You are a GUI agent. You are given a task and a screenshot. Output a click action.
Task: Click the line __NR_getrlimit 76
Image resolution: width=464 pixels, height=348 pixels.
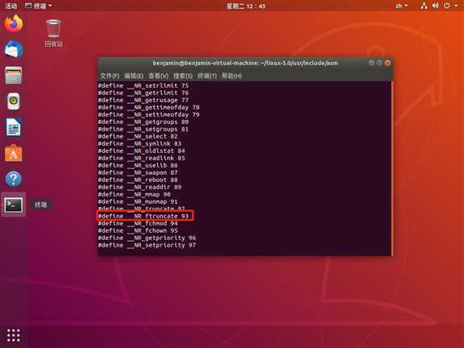click(x=143, y=93)
